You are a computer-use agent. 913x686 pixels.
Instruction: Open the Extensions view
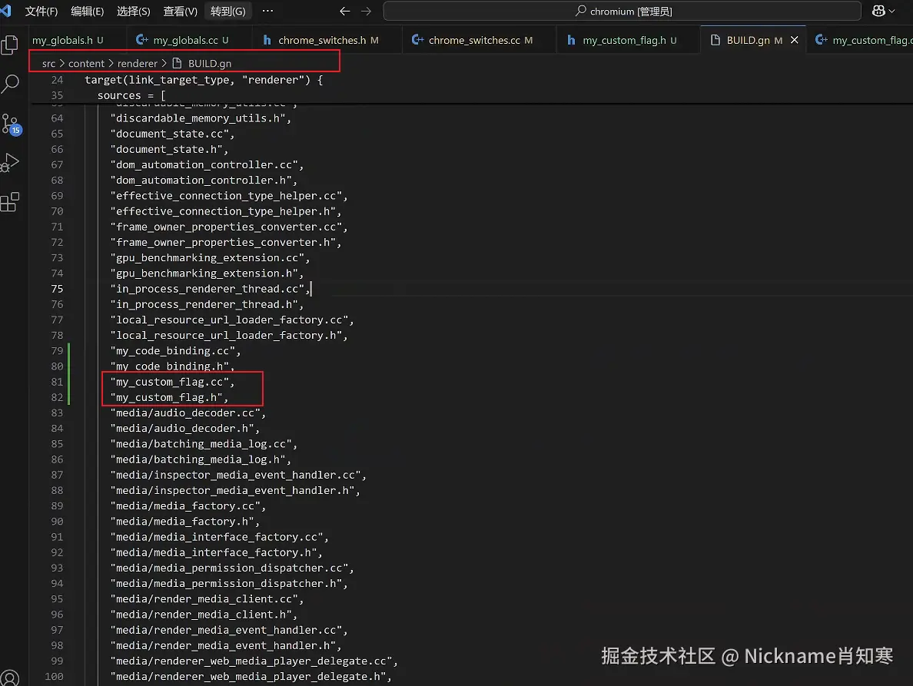pyautogui.click(x=10, y=203)
